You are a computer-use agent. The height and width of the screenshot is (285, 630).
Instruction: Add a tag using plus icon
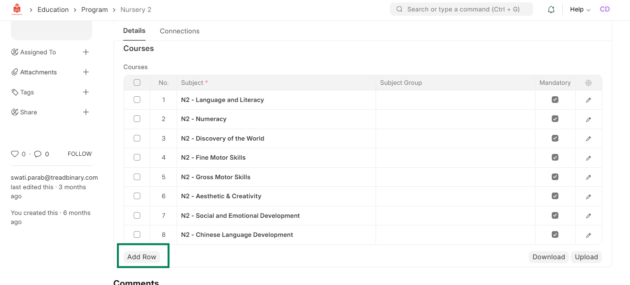point(86,92)
